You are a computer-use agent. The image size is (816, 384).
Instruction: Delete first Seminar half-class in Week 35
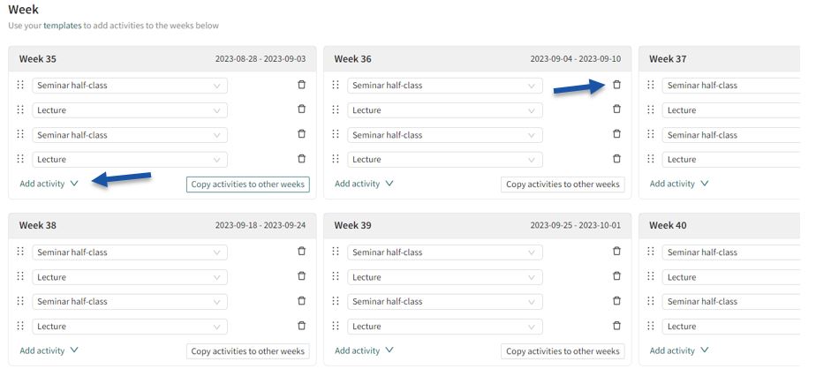coord(301,85)
